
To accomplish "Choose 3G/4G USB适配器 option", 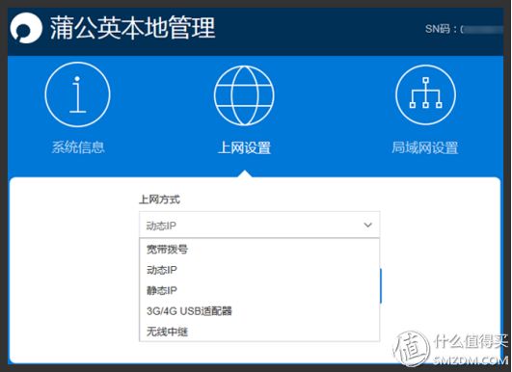I will click(x=259, y=311).
